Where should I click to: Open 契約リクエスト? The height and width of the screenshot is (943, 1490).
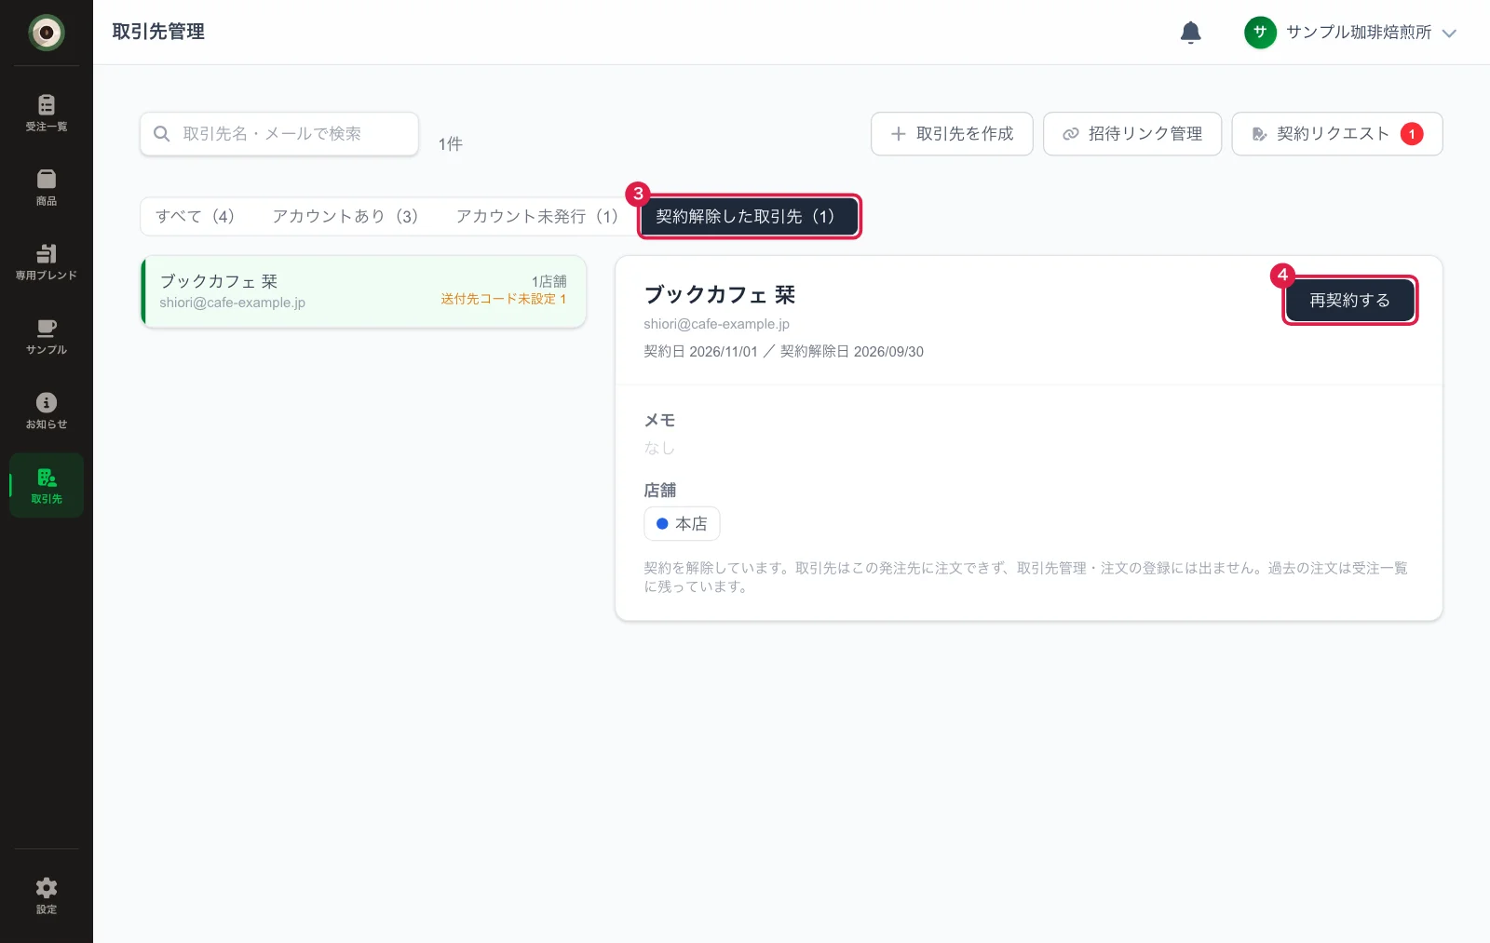[1337, 134]
